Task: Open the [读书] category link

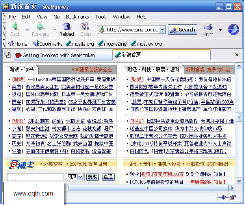Action: [19, 121]
